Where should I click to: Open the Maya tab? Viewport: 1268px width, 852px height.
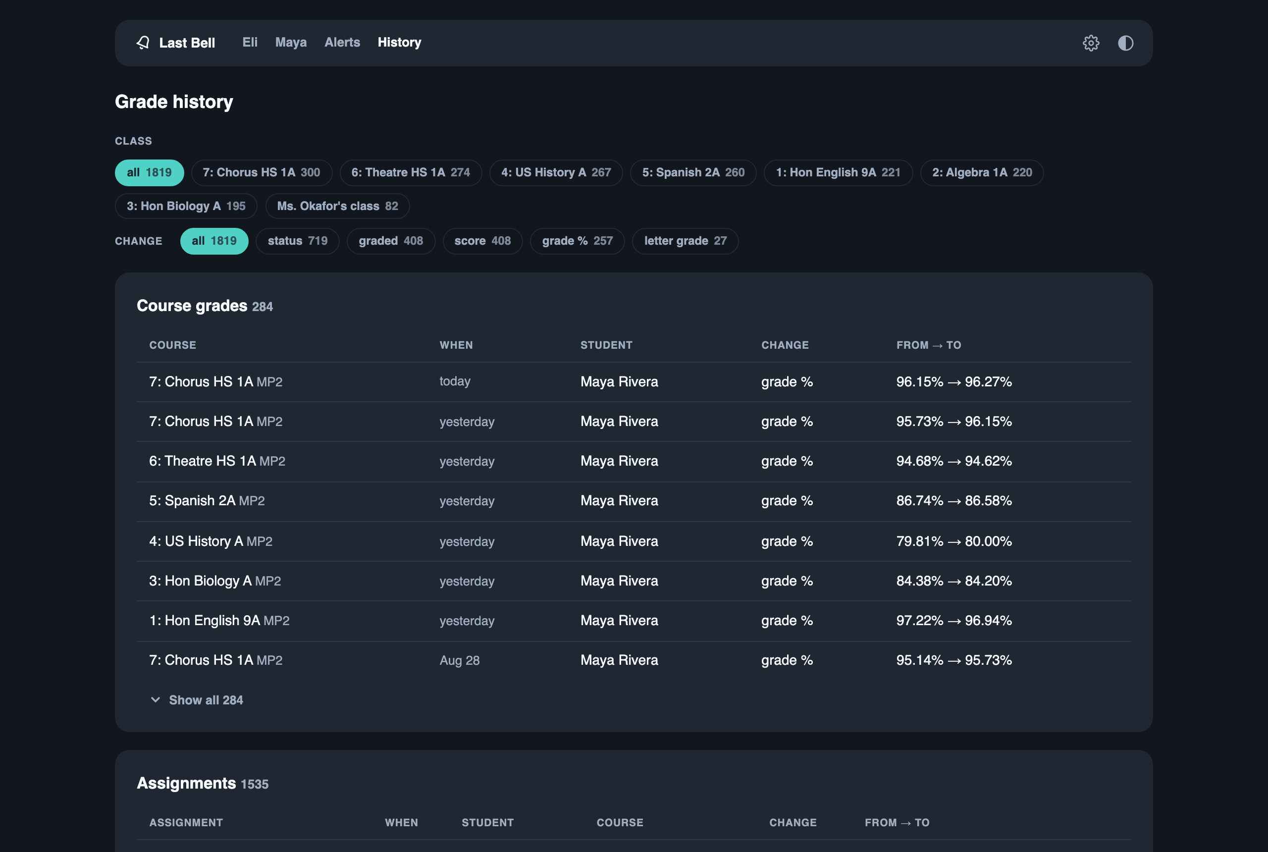tap(291, 43)
